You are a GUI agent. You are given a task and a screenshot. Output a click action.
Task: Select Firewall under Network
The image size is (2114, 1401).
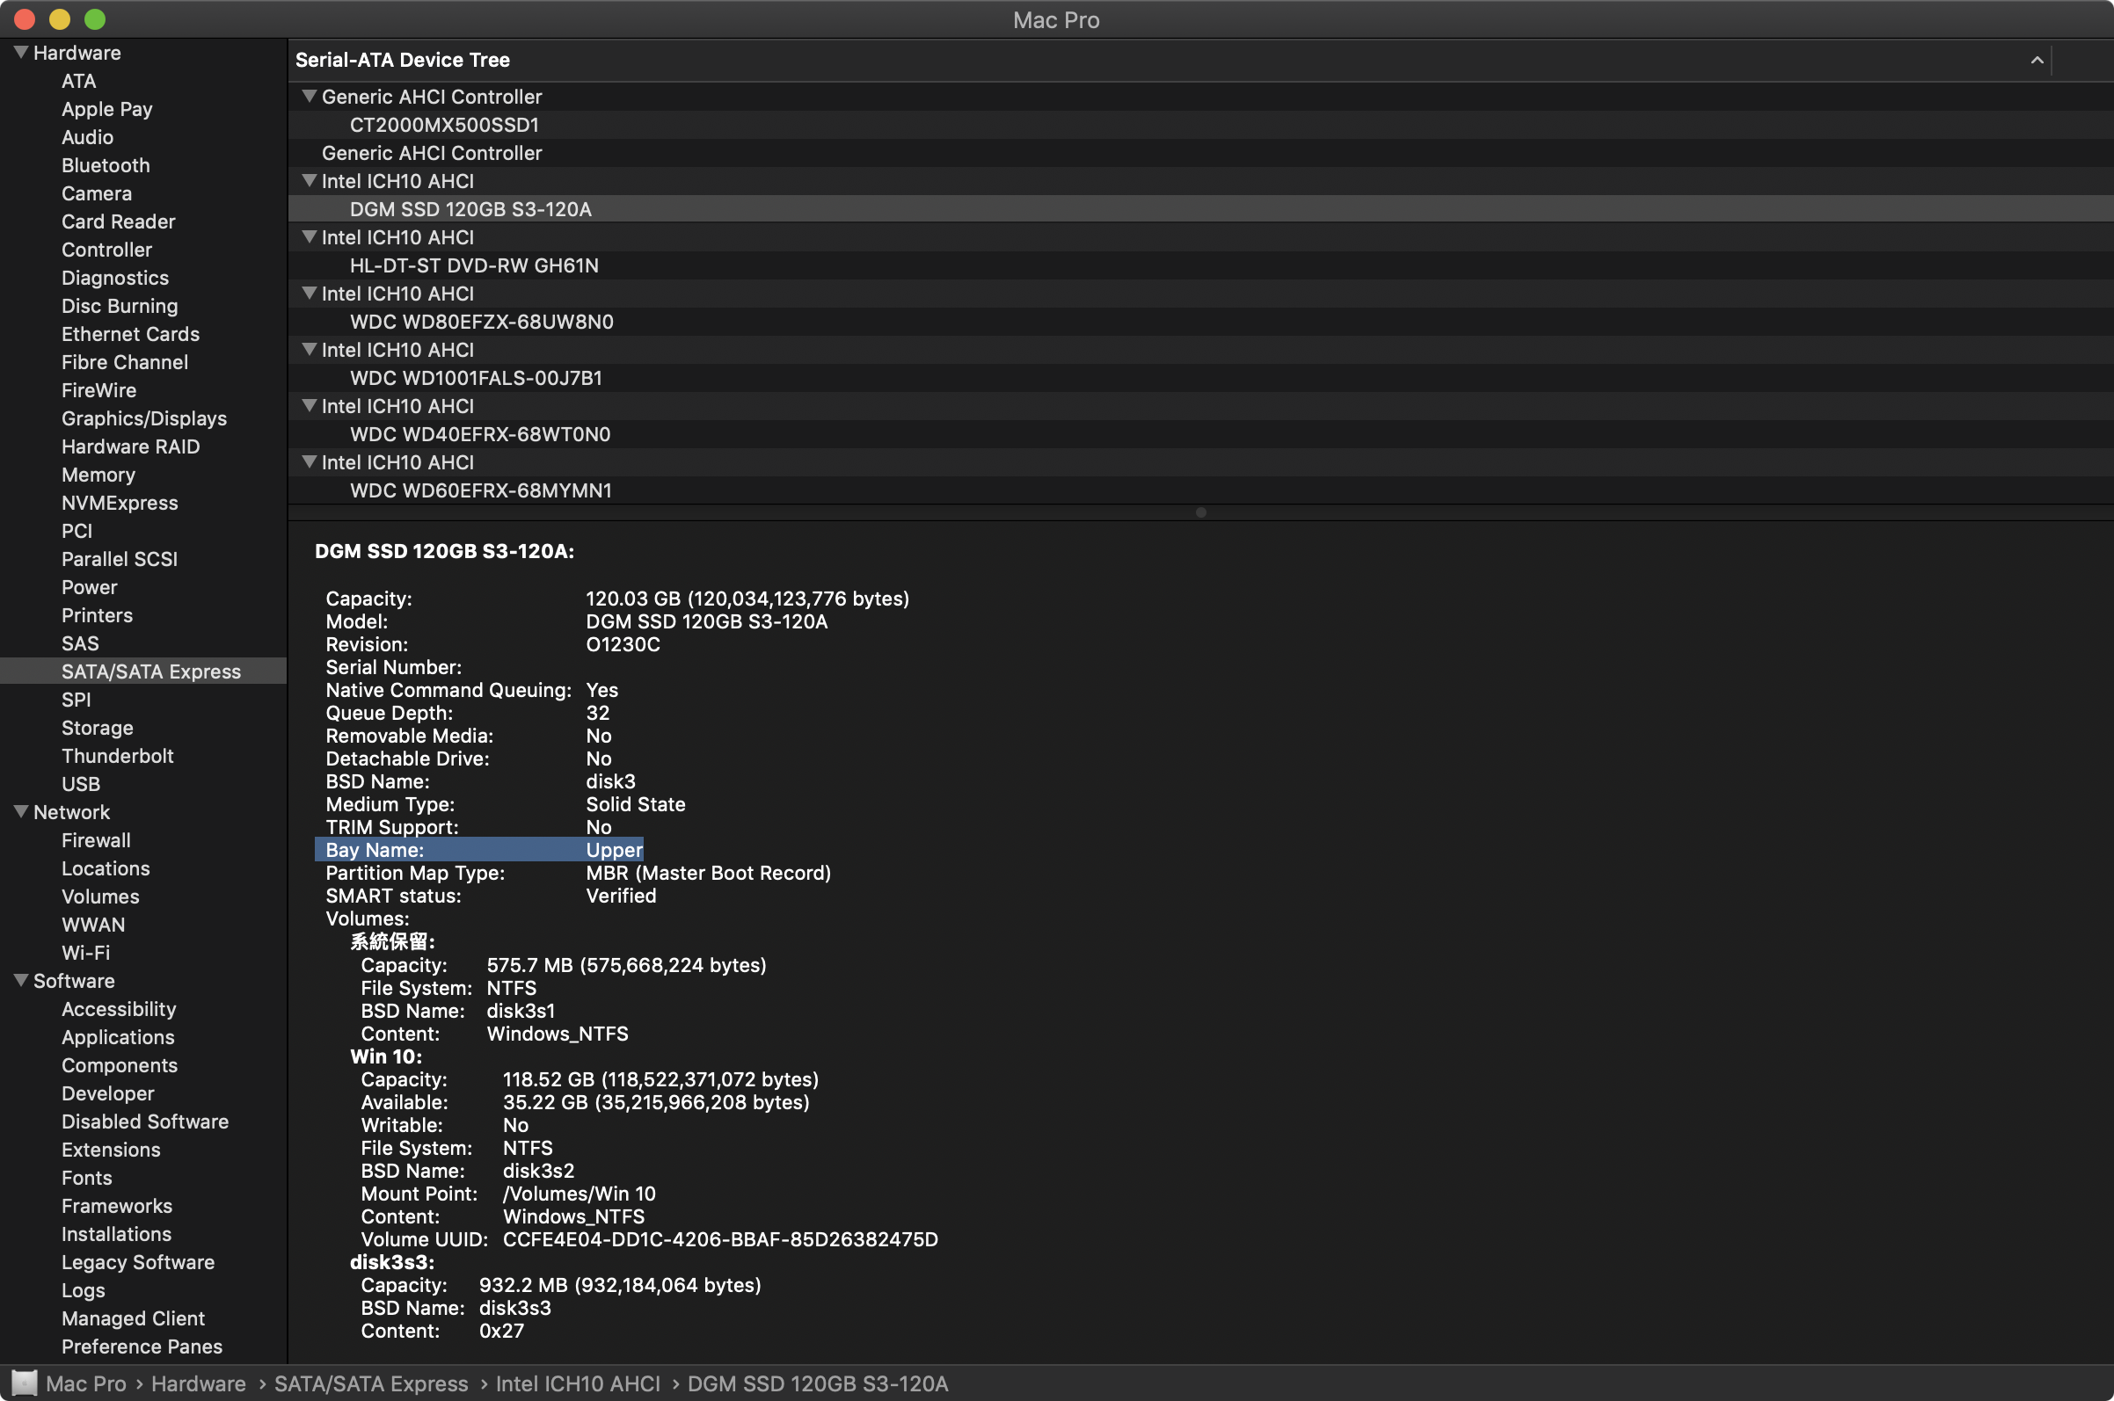click(x=96, y=841)
